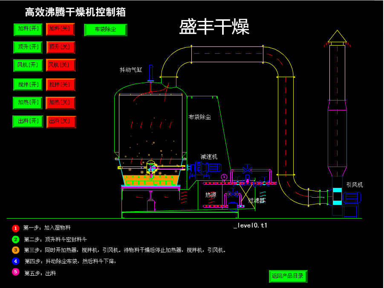
Task: Click the red step 1 circle
Action: coord(16,228)
